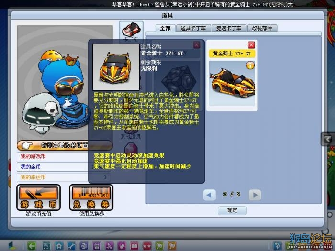Open info badge on the golden kart card
The width and height of the screenshot is (335, 251).
(250, 65)
